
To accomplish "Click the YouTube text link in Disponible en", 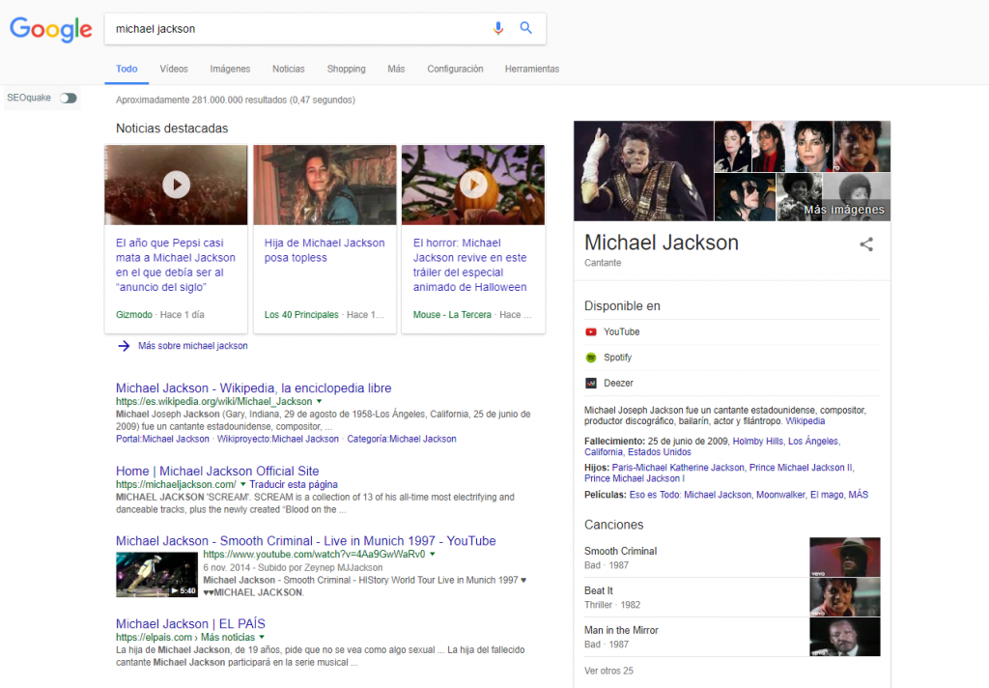I will tap(621, 332).
